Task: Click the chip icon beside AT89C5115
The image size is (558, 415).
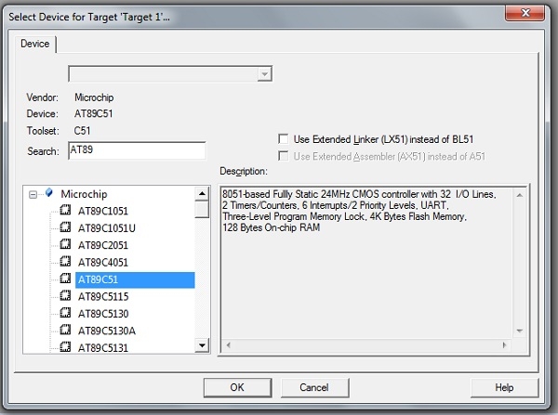Action: tap(65, 295)
